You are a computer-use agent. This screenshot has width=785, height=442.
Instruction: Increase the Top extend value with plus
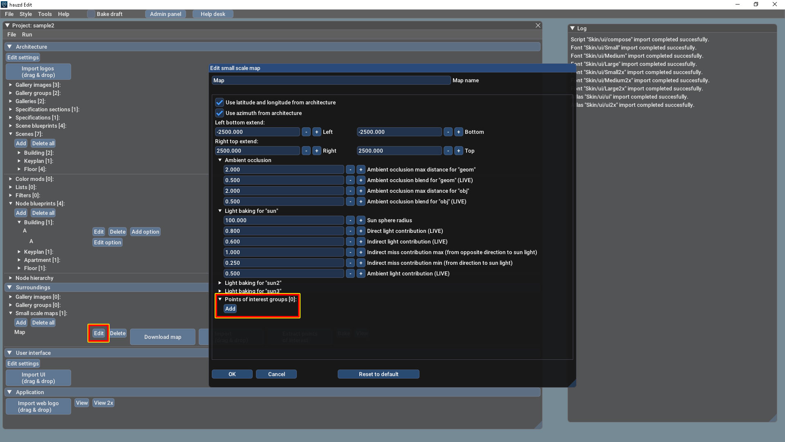click(x=458, y=151)
